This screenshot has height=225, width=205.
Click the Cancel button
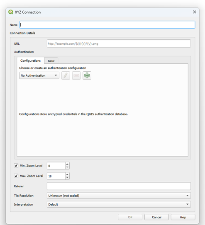[156, 217]
